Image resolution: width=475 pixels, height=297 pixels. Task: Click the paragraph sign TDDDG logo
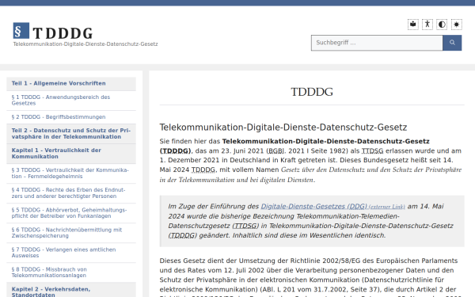21,31
